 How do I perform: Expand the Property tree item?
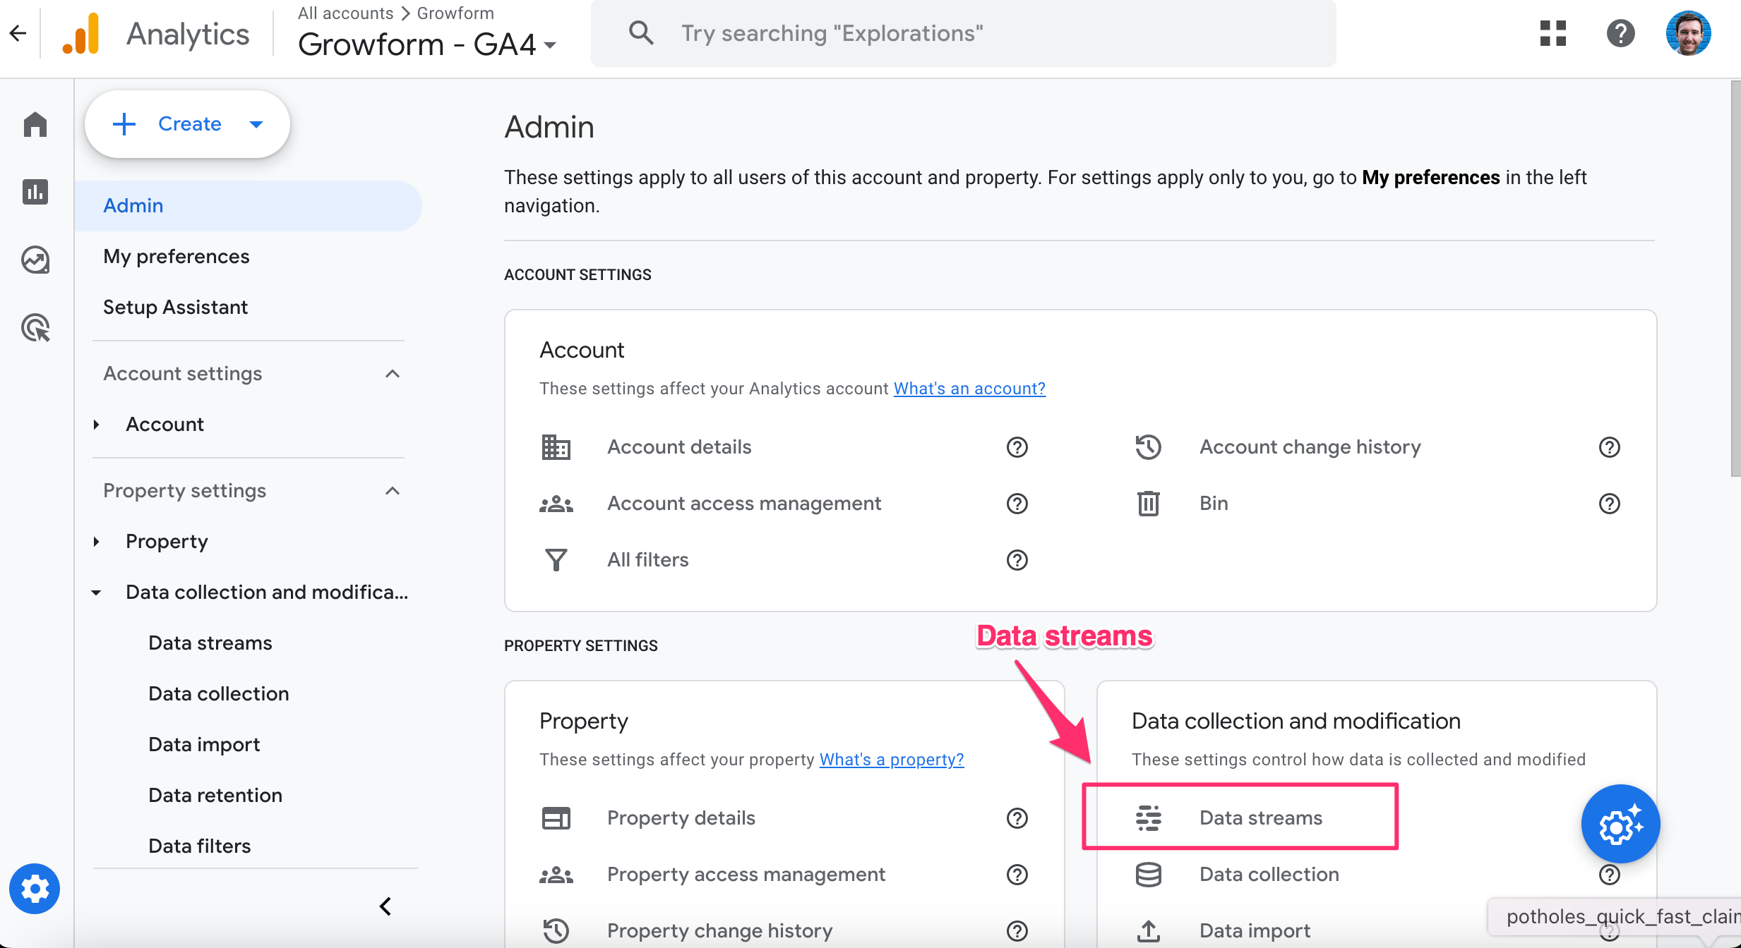point(96,541)
